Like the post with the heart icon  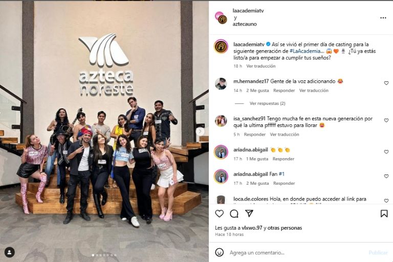[220, 213]
